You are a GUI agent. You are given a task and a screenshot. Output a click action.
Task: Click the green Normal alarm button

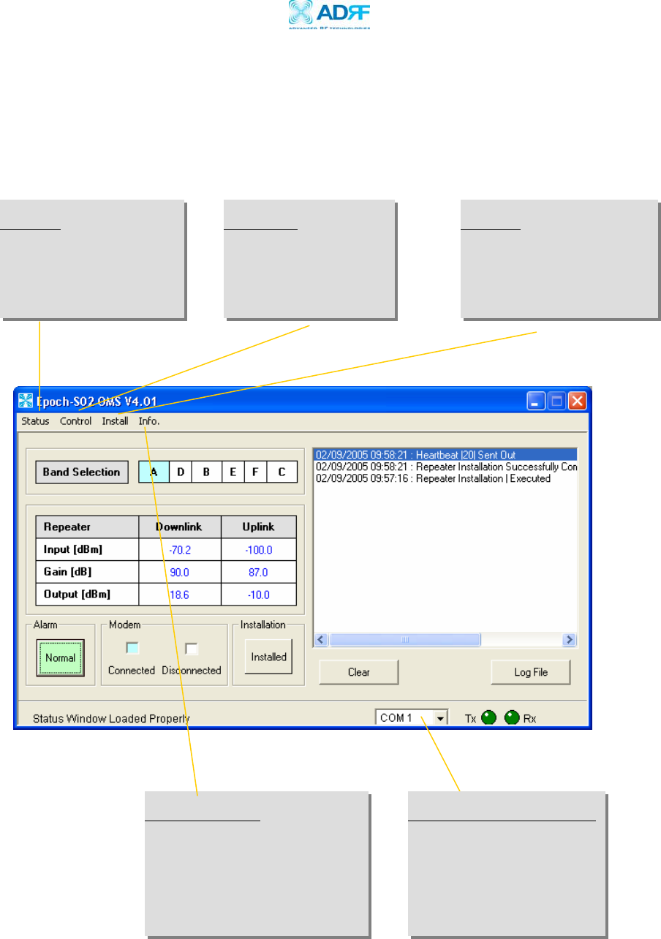tap(61, 657)
